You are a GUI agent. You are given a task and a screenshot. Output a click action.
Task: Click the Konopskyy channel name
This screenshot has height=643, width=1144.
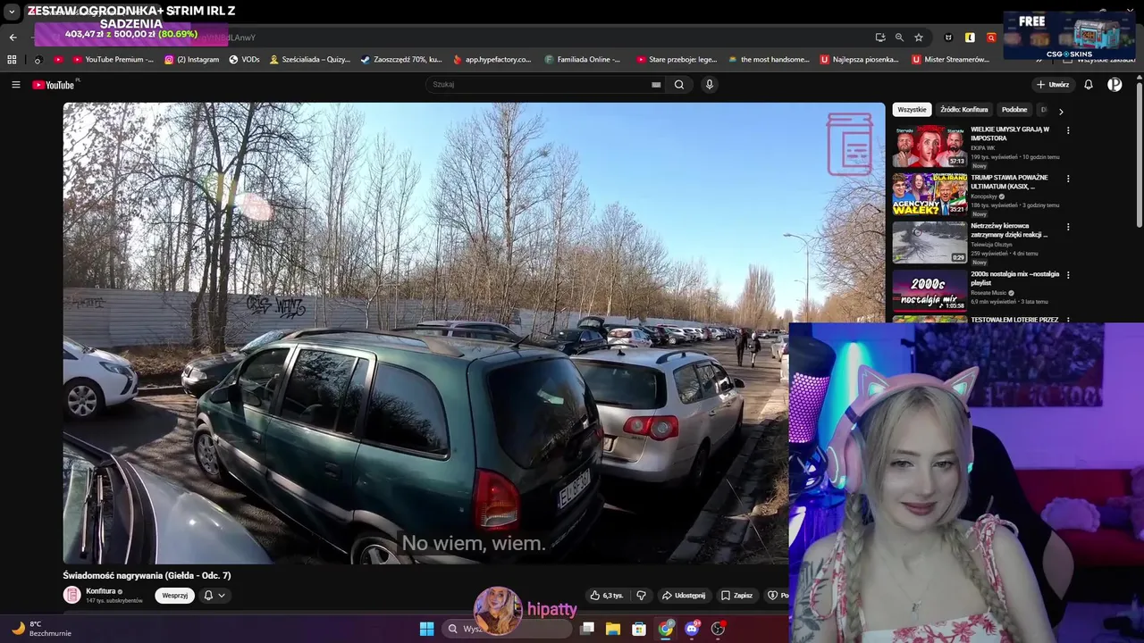(984, 196)
